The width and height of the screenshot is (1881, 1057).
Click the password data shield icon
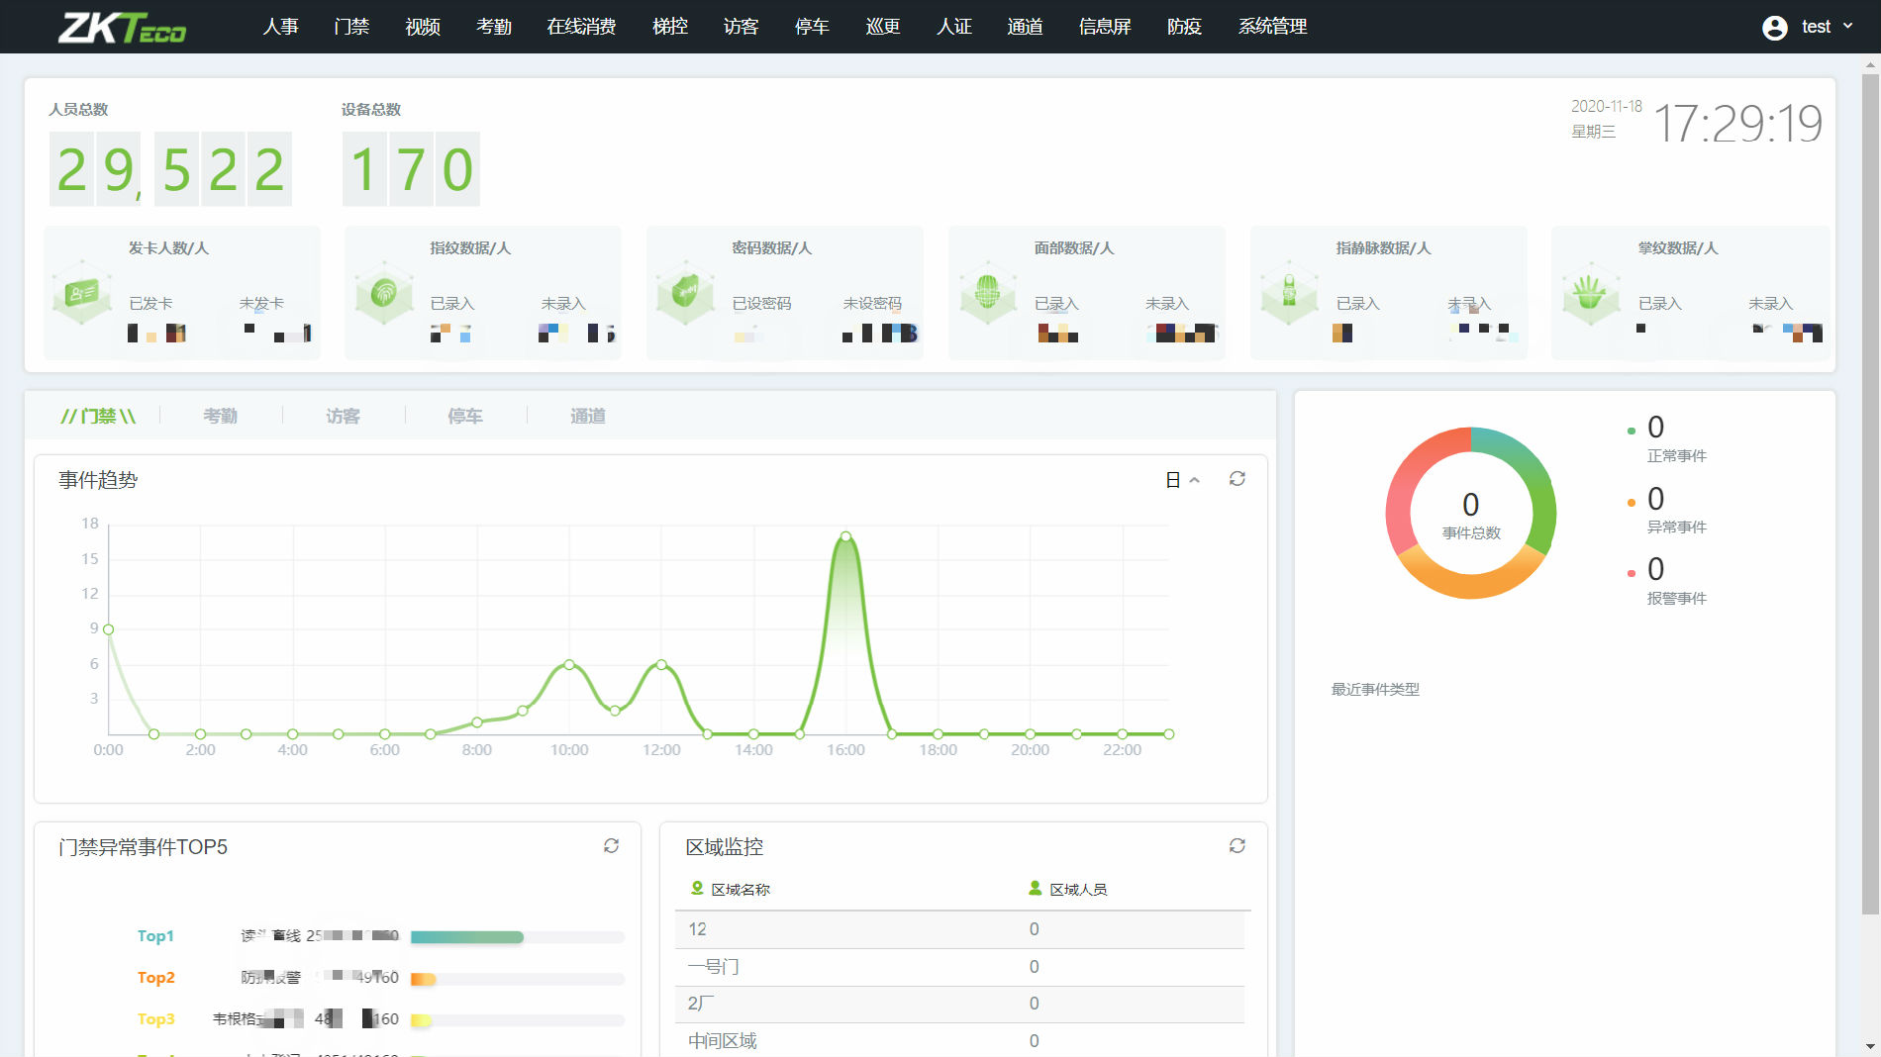click(685, 293)
